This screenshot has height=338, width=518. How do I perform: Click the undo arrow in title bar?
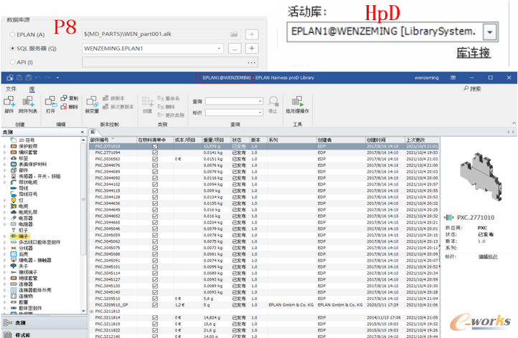[38, 77]
